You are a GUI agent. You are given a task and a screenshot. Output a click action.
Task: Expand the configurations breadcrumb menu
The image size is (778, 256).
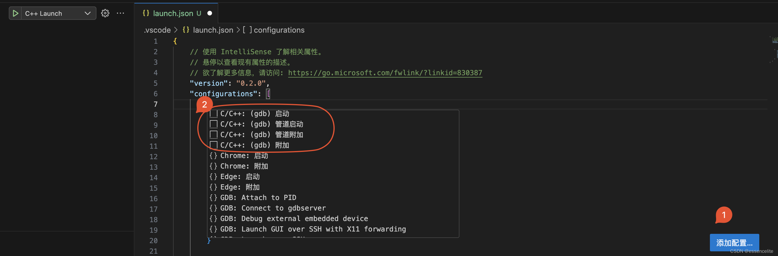(x=279, y=30)
